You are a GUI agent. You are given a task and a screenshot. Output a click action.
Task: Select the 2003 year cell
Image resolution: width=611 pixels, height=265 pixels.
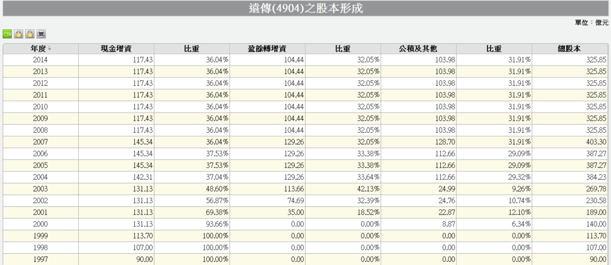click(41, 189)
